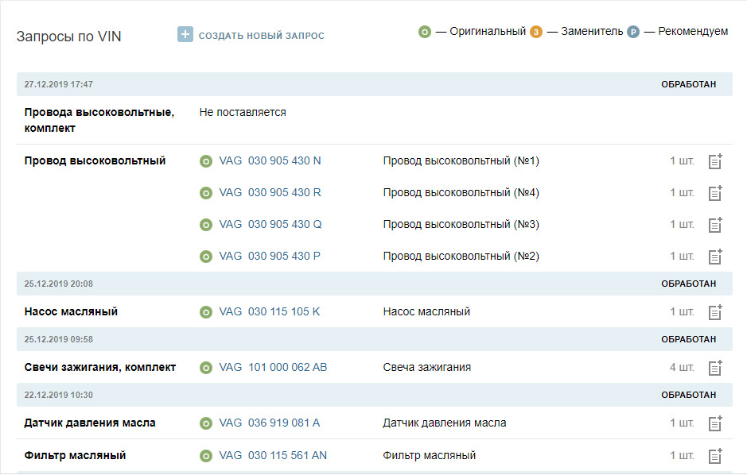Image resolution: width=747 pixels, height=475 pixels.
Task: Add VAG 030 905 430 R to order list
Action: 715,193
